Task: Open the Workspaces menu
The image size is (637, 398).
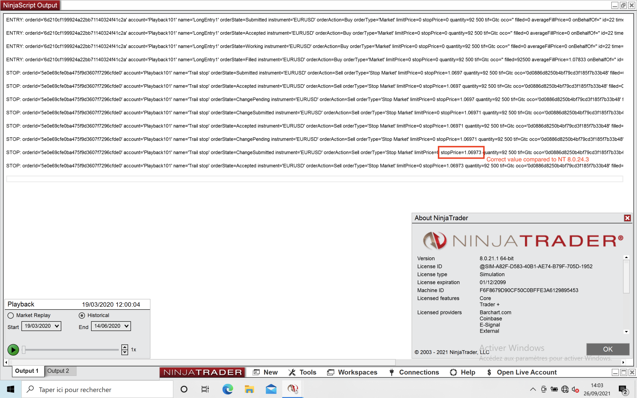Action: [x=352, y=372]
